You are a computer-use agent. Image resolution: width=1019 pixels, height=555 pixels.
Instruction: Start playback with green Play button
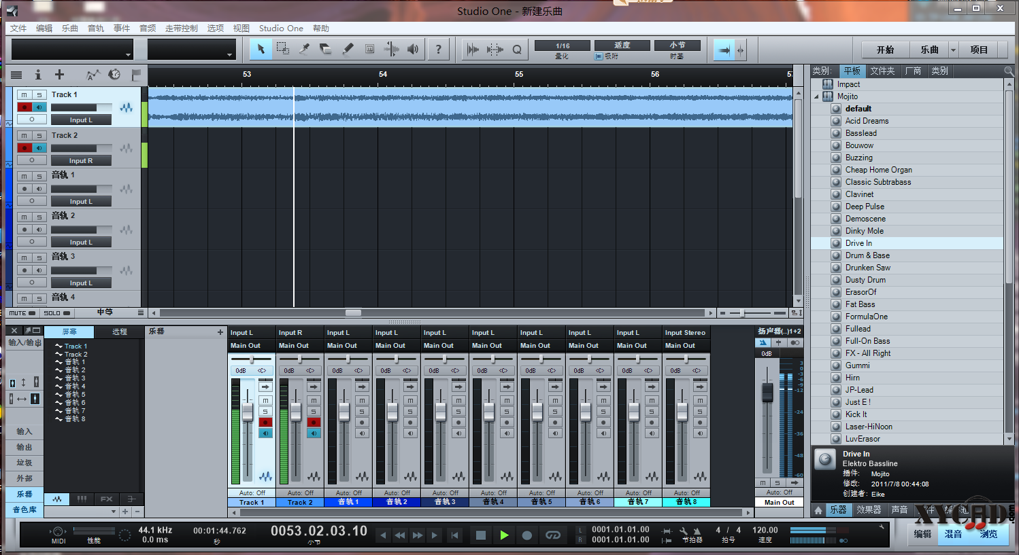(504, 535)
